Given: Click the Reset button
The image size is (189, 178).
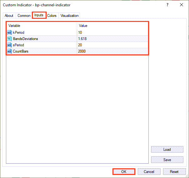Looking at the screenshot, I should (174, 172).
